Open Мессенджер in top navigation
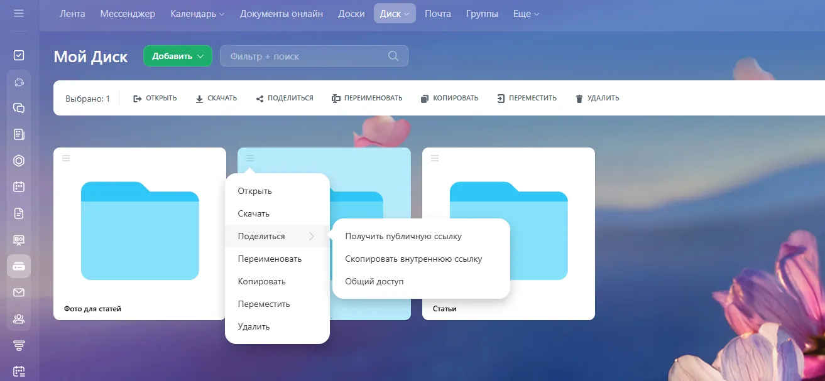Screen dimensions: 825x381 pos(128,13)
